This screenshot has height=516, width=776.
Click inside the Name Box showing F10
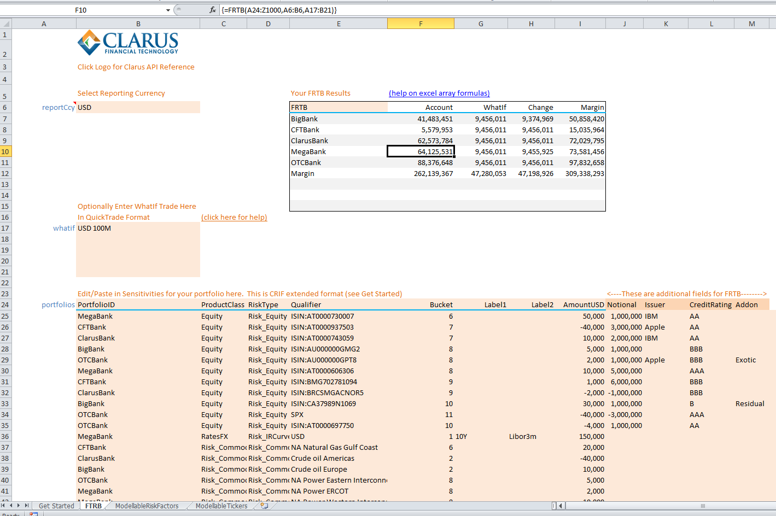(81, 10)
